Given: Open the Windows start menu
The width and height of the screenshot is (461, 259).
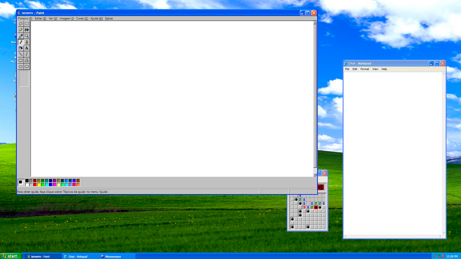Looking at the screenshot, I should pyautogui.click(x=11, y=256).
